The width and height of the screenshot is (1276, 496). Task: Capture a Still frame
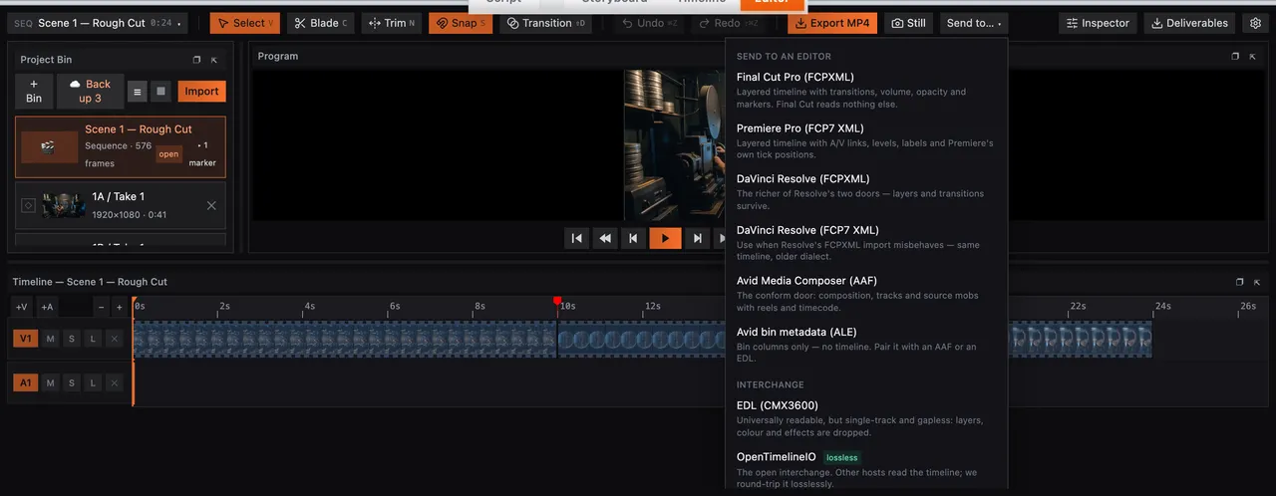pyautogui.click(x=908, y=23)
